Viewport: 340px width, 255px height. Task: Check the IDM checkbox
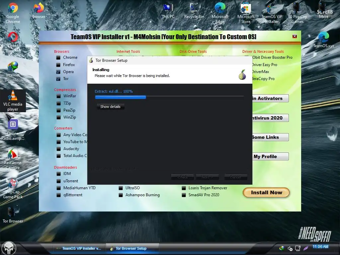(x=58, y=174)
